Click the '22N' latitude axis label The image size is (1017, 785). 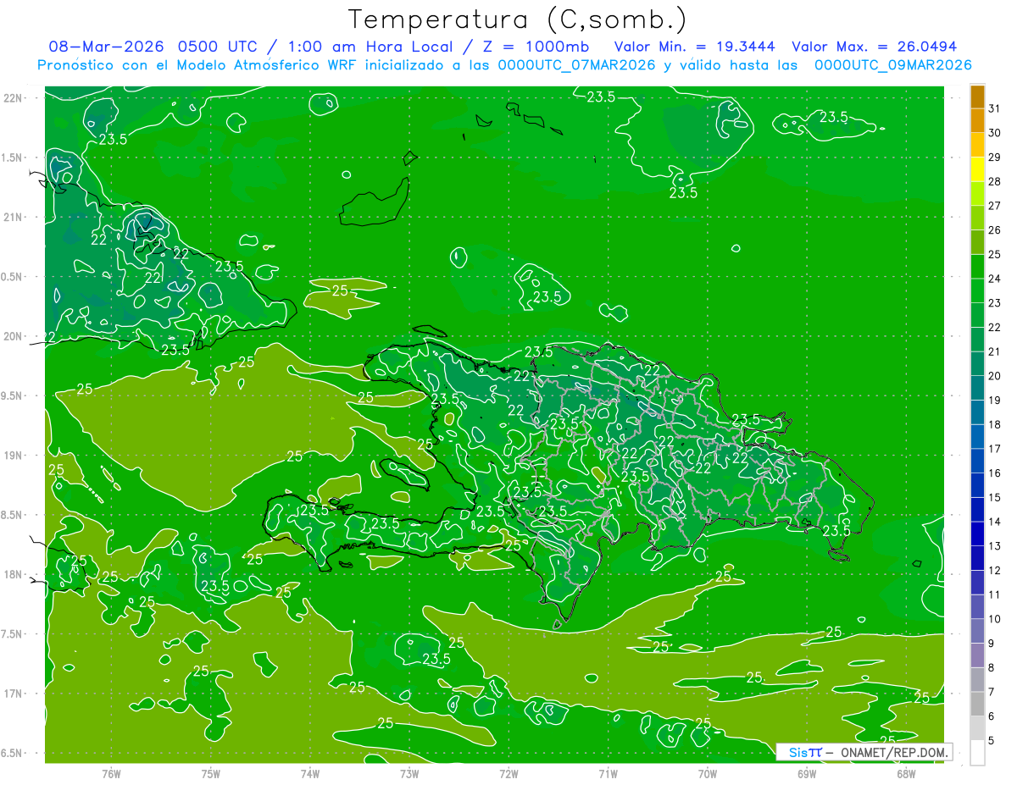pyautogui.click(x=14, y=98)
